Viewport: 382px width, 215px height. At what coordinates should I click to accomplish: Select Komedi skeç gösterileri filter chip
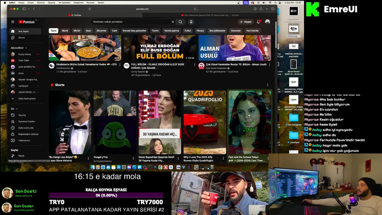click(134, 31)
